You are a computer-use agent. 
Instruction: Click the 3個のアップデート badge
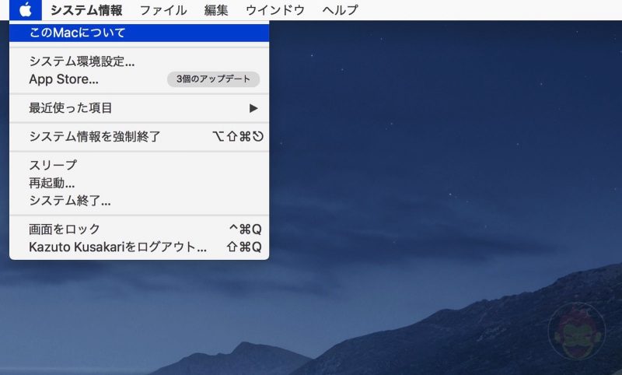213,79
